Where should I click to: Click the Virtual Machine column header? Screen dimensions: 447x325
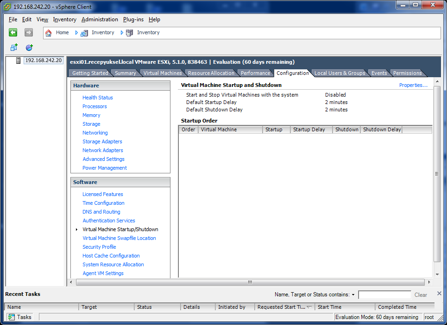pyautogui.click(x=230, y=130)
